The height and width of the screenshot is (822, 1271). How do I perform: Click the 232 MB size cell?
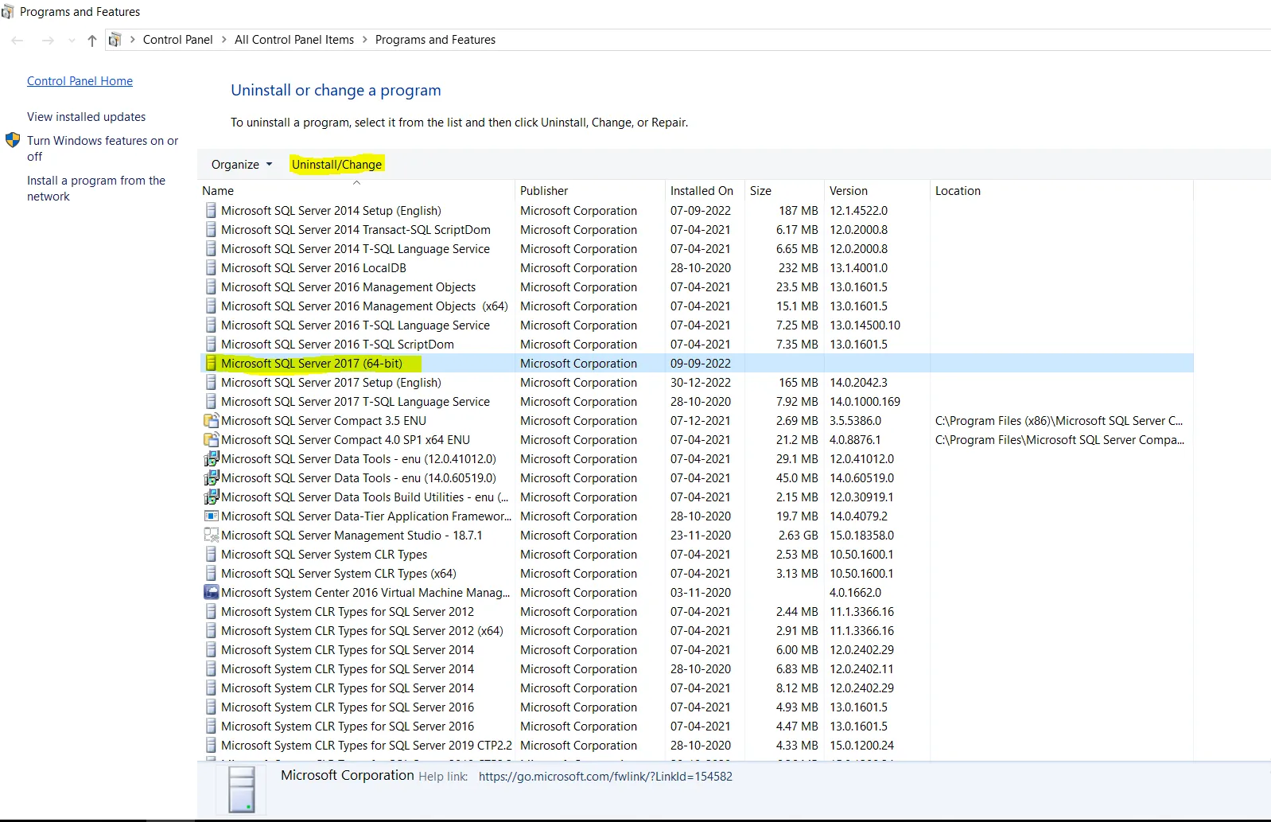click(x=799, y=268)
